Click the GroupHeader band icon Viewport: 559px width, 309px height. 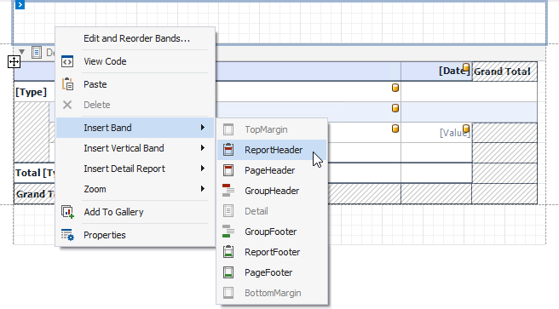click(x=228, y=191)
